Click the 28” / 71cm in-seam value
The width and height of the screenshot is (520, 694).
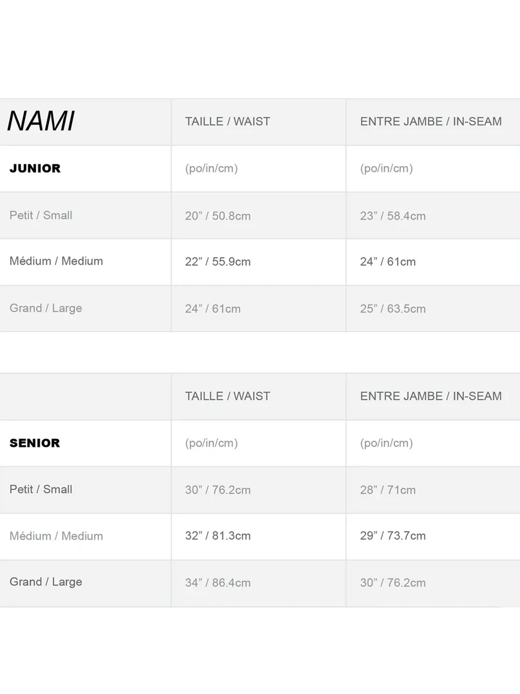pos(388,490)
